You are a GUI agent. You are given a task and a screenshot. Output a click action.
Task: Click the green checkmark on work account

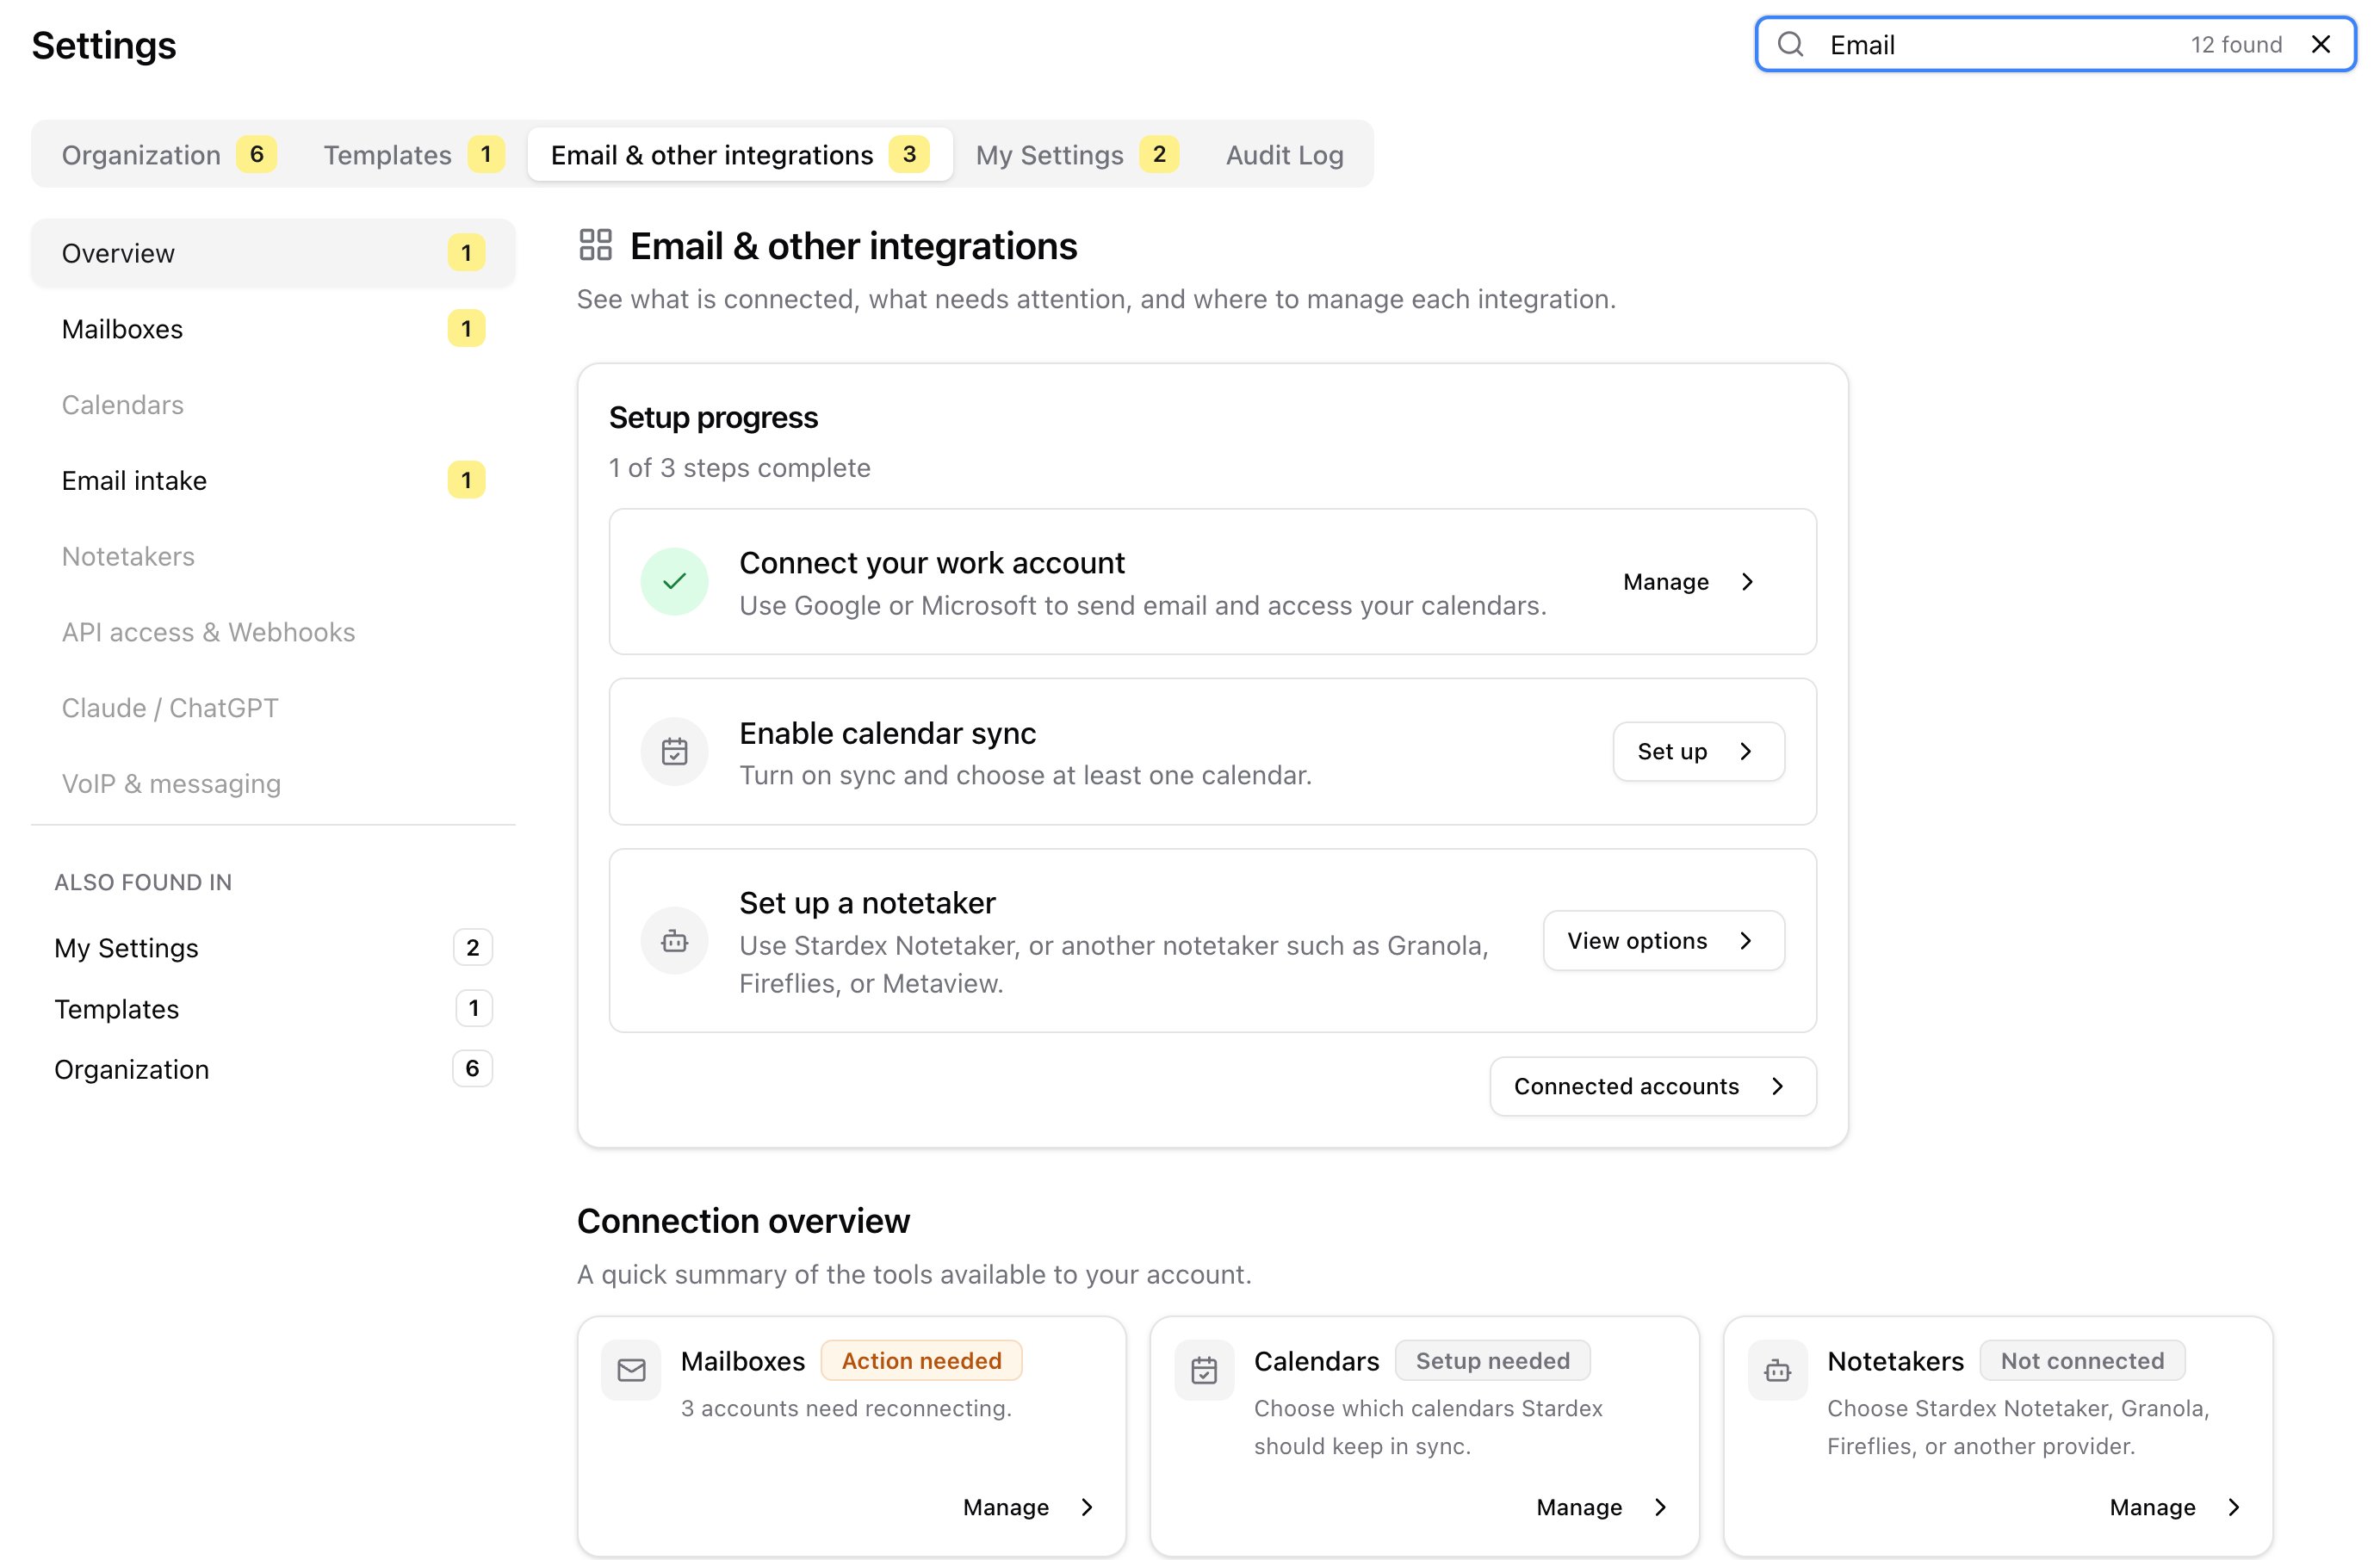click(674, 581)
